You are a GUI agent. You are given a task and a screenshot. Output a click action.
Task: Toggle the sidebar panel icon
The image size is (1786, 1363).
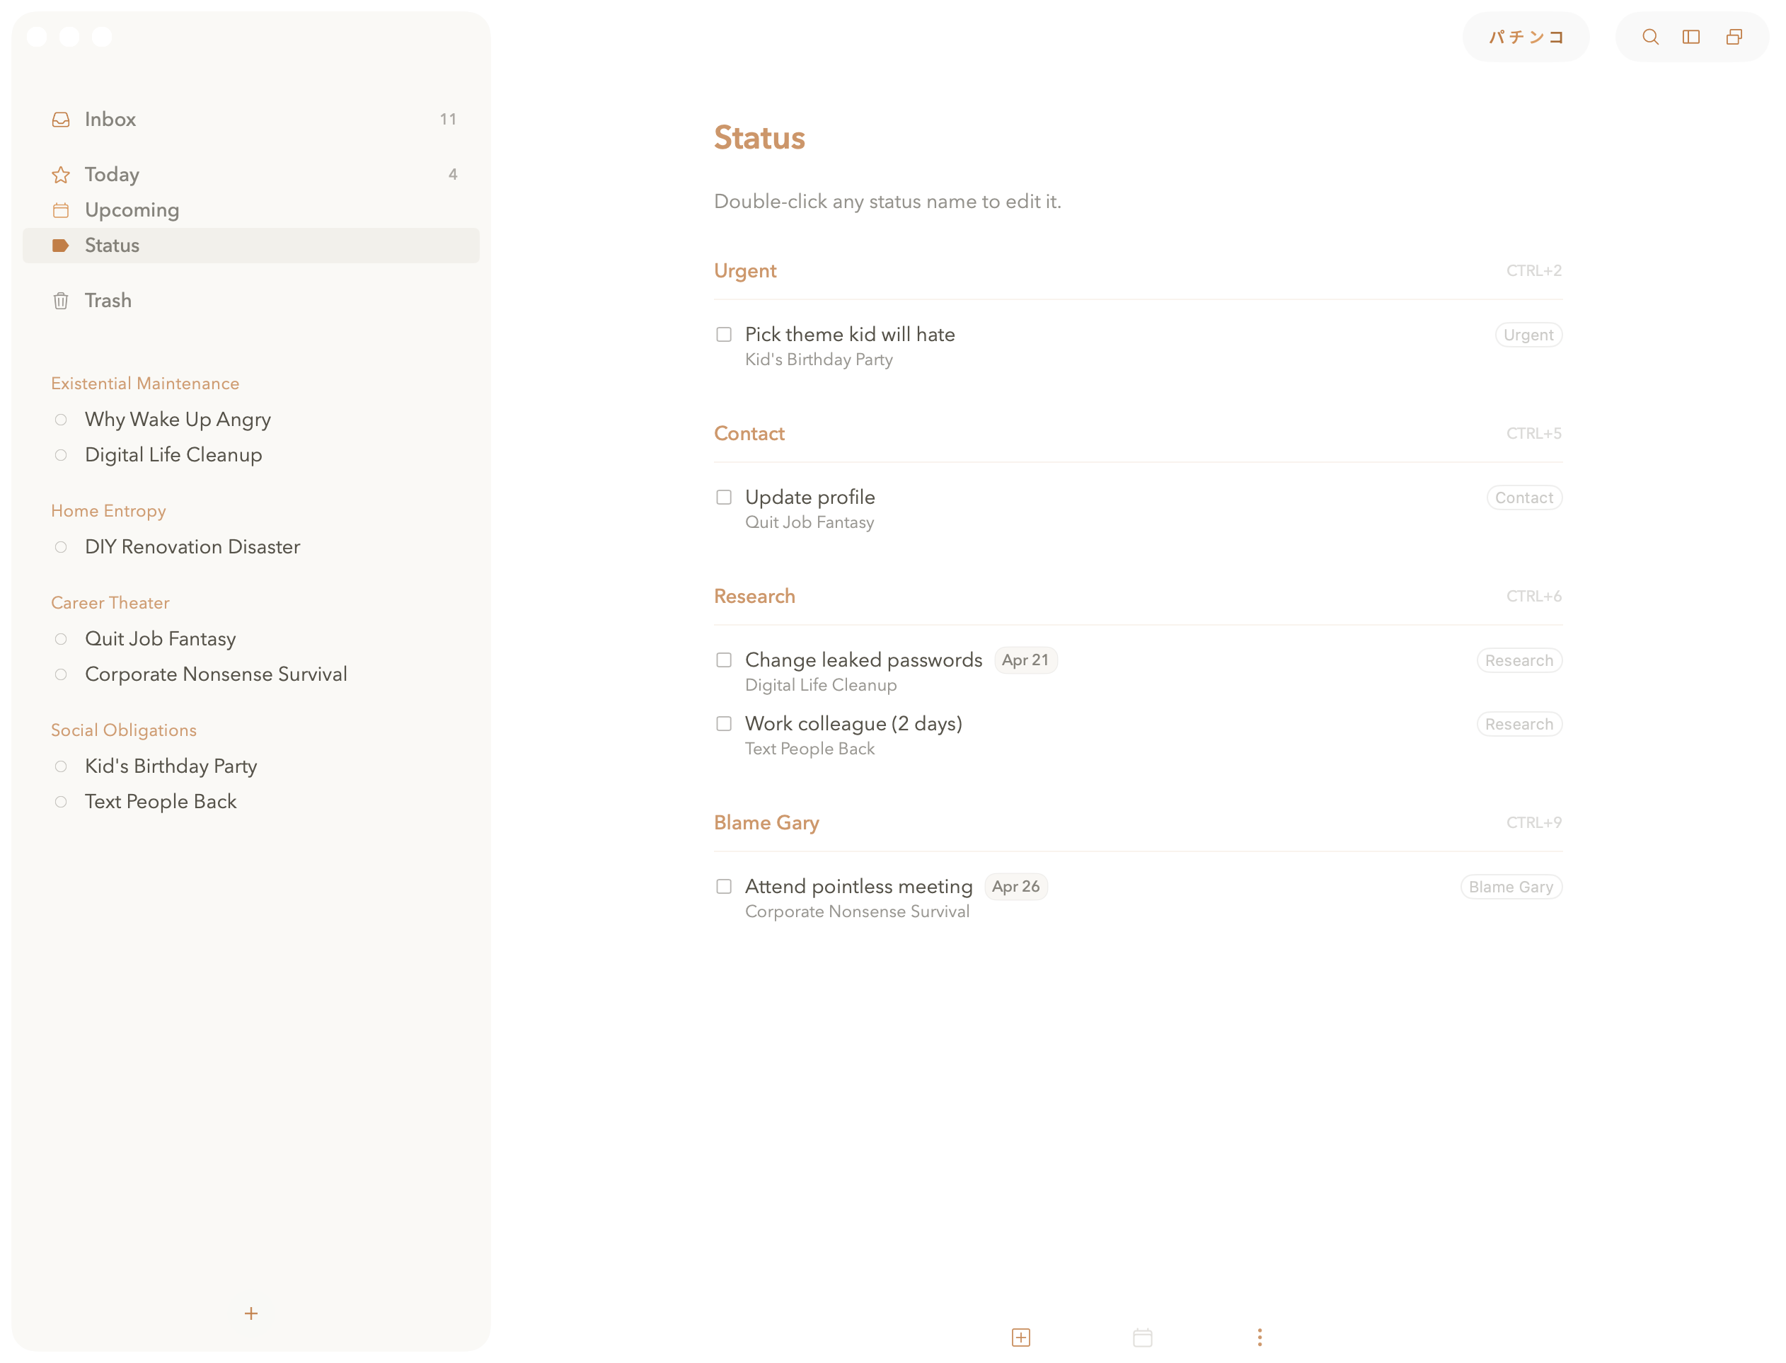(x=1691, y=38)
